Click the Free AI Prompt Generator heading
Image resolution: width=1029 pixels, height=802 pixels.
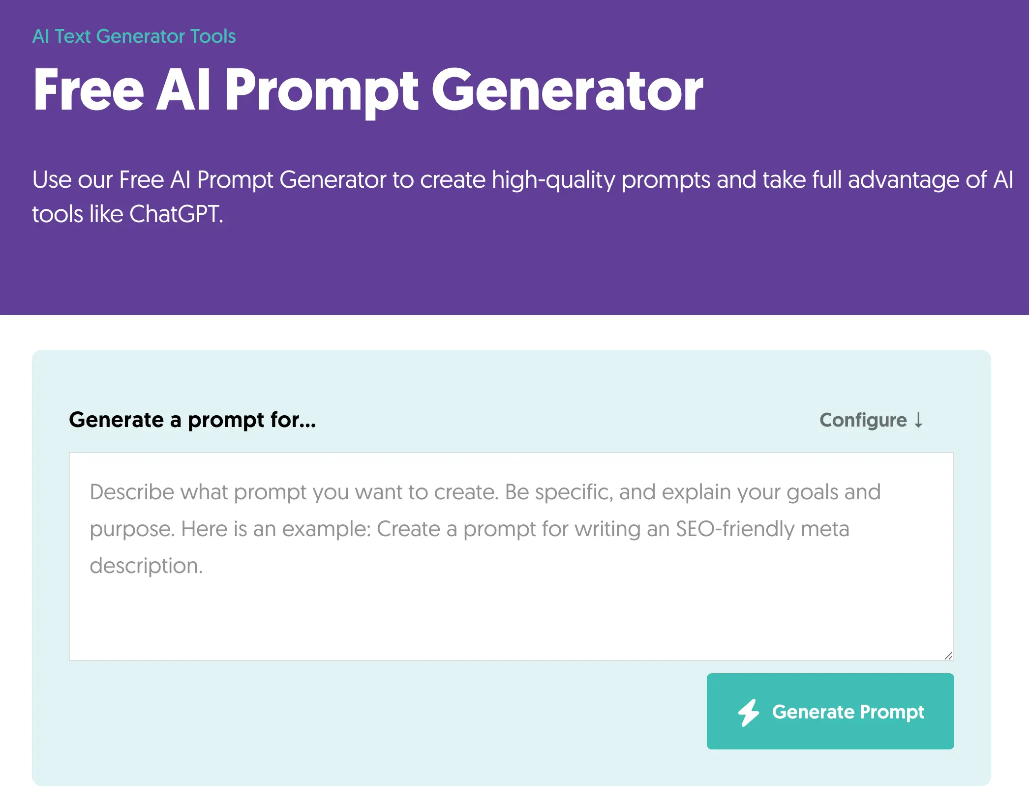[x=368, y=90]
